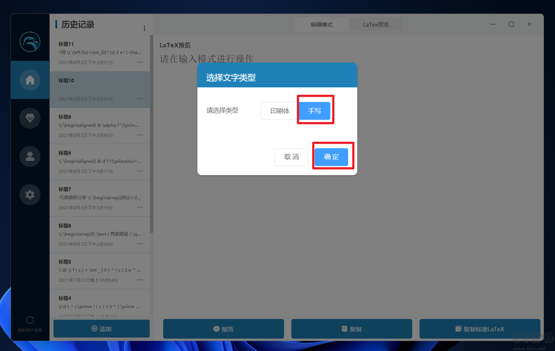Image resolution: width=555 pixels, height=351 pixels.
Task: Open more options for 标题10
Action: [x=140, y=99]
